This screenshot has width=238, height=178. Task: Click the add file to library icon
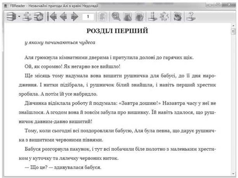(27, 16)
